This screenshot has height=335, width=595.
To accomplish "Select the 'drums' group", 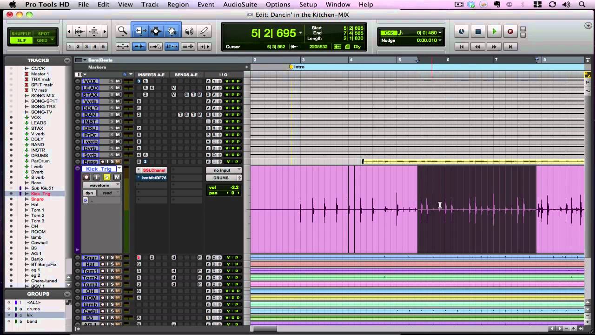I will click(x=33, y=309).
